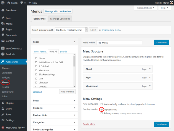Click the WooCommerce icon
The width and height of the screenshot is (174, 131).
[x=3, y=48]
